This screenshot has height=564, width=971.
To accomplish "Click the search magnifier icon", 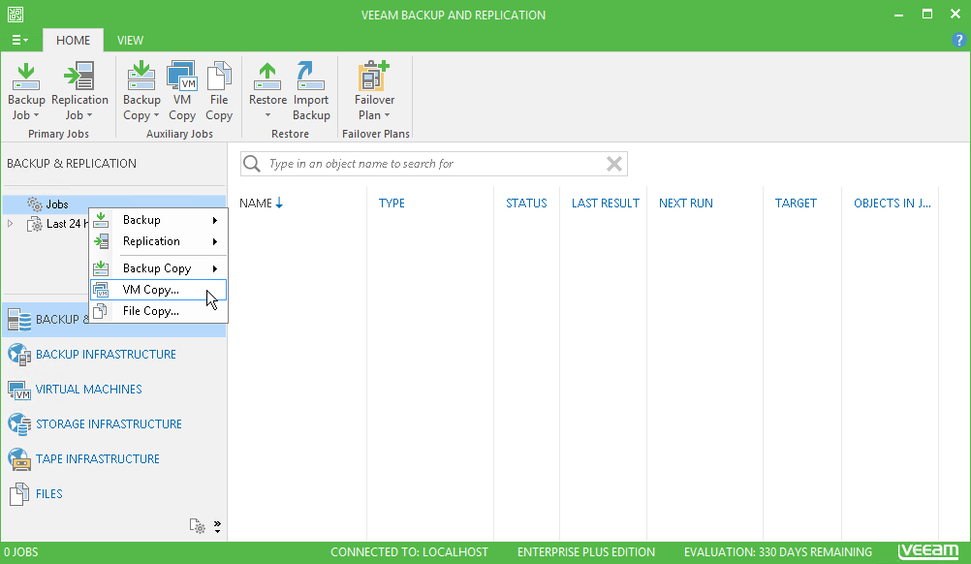I will tap(252, 164).
